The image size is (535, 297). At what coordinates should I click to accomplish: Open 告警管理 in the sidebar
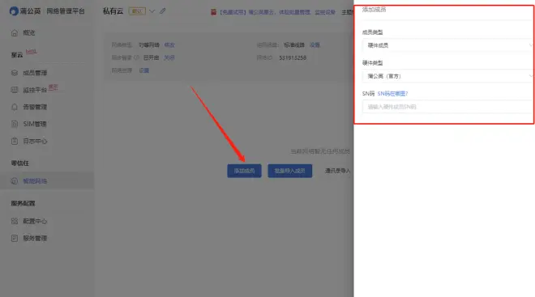point(35,107)
